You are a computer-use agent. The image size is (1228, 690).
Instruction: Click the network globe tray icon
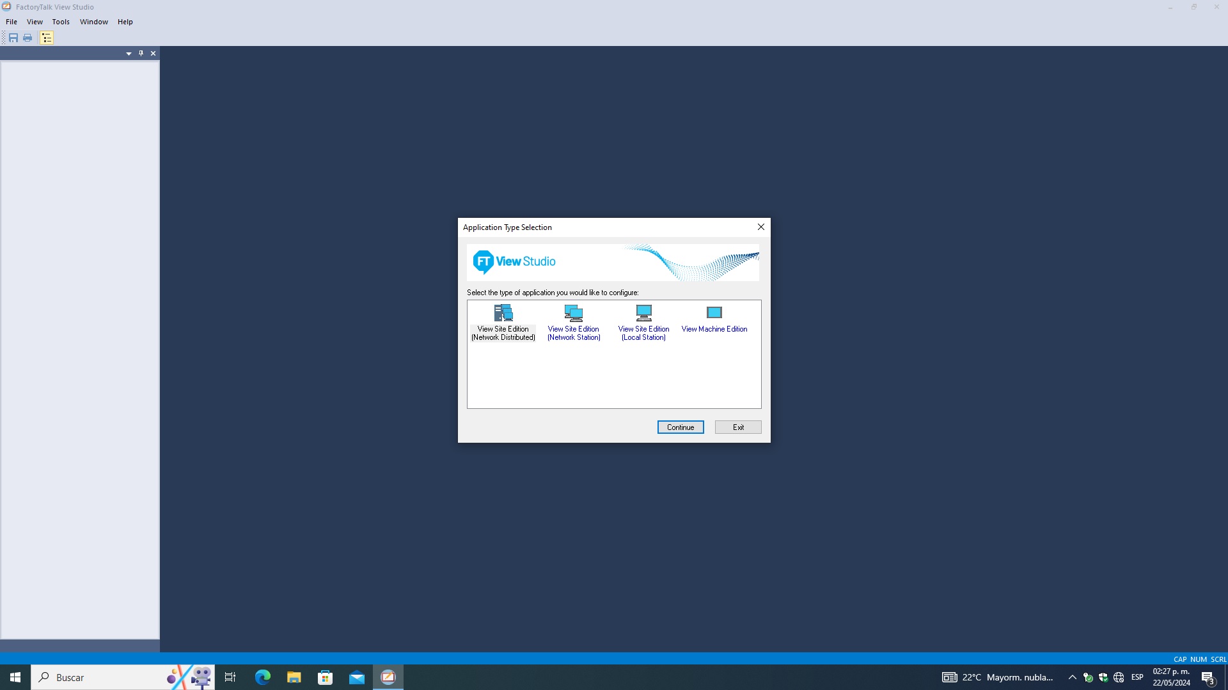[x=1119, y=677]
